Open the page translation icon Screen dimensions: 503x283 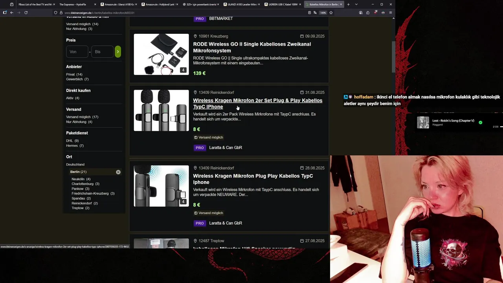[315, 13]
